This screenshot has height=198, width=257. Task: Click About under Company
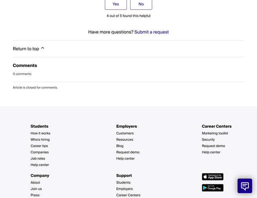click(x=35, y=182)
